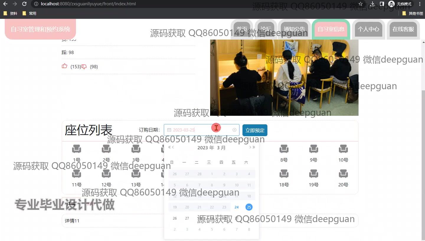Open the 在线客服 nav tab

(x=403, y=29)
